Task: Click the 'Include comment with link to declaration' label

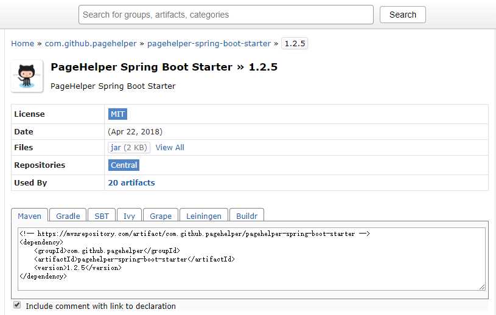Action: tap(100, 306)
